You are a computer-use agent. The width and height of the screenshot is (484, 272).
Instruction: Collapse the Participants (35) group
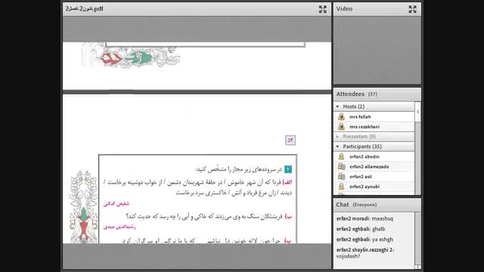point(338,147)
